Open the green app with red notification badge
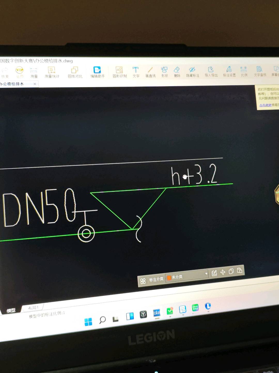The height and width of the screenshot is (373, 279). point(170,311)
